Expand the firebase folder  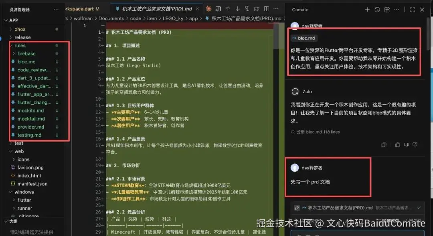14,53
